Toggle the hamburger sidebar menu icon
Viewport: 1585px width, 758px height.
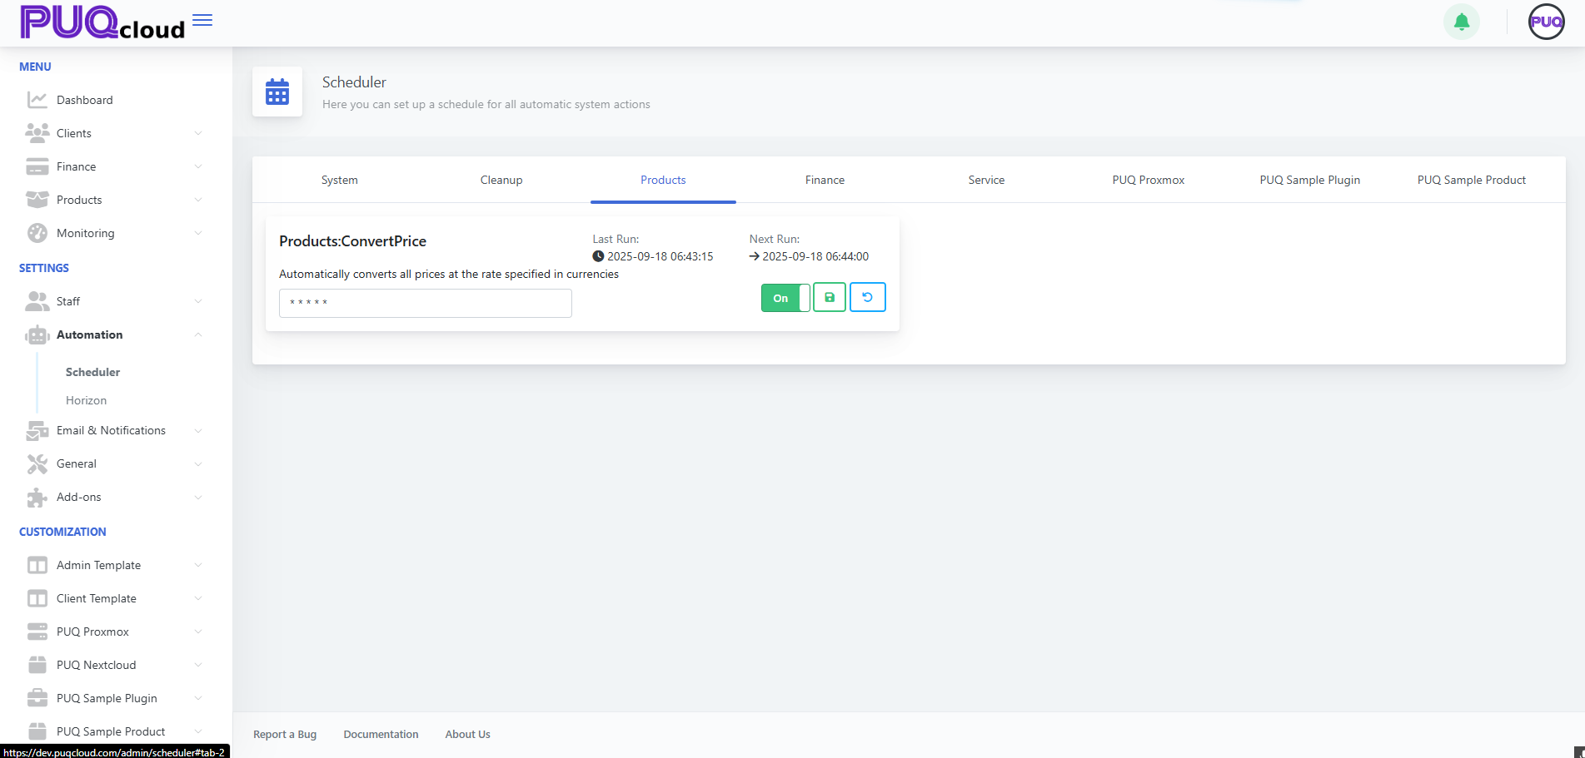[202, 20]
